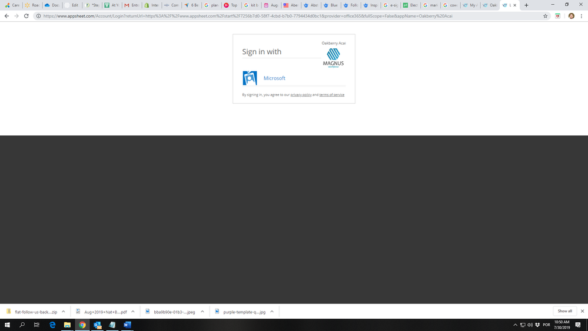
Task: Open the notepad-style app on taskbar
Action: [x=112, y=325]
